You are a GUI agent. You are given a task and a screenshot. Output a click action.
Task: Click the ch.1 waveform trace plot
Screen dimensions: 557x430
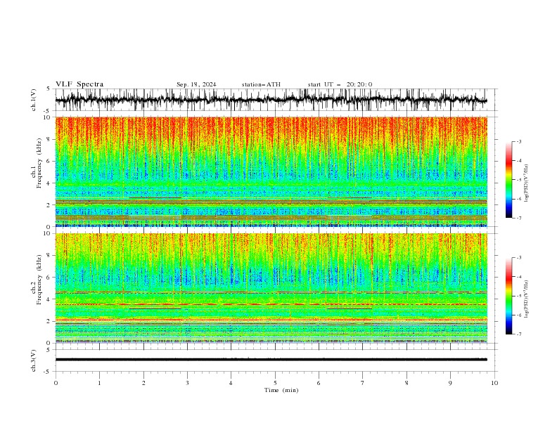tap(271, 100)
